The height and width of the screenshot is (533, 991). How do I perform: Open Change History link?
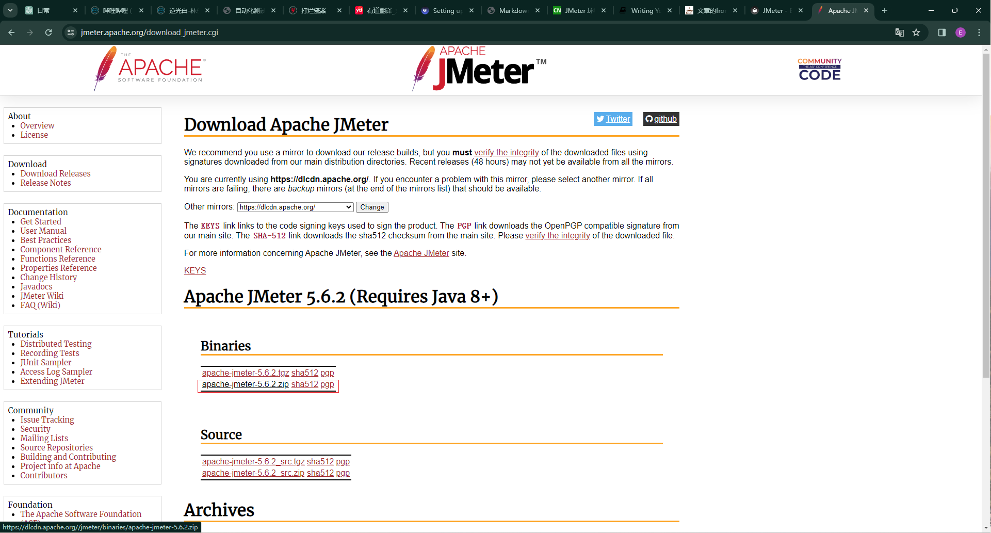[48, 277]
